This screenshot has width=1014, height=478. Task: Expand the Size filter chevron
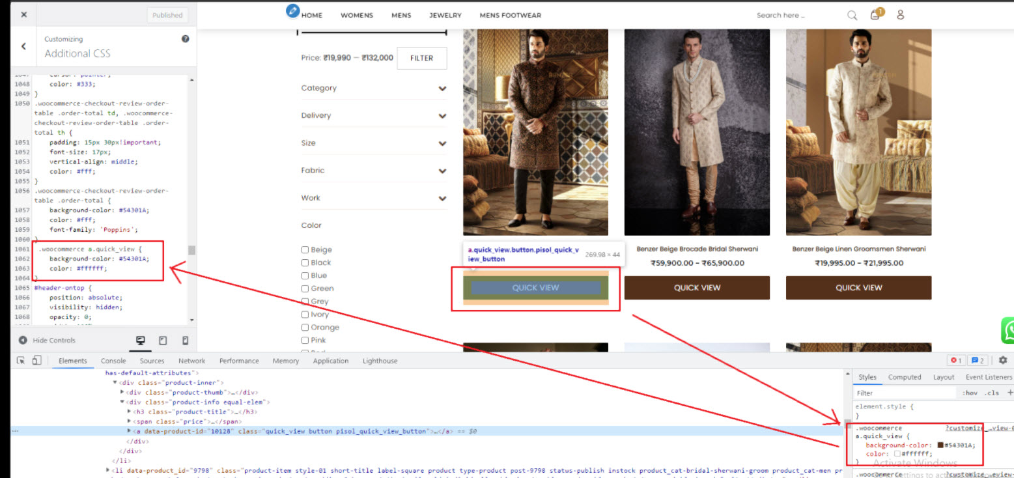click(x=442, y=143)
